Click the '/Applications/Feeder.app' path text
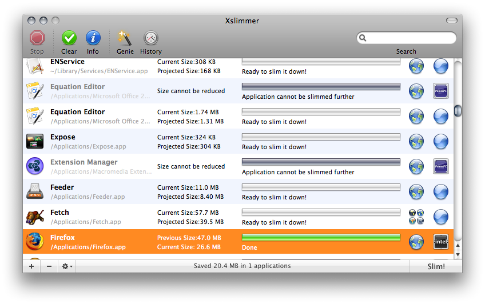Viewport: 485px width, 304px height. pos(88,197)
